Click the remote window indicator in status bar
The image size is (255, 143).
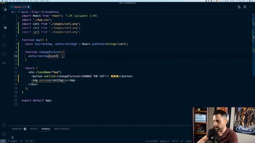(x=3, y=141)
